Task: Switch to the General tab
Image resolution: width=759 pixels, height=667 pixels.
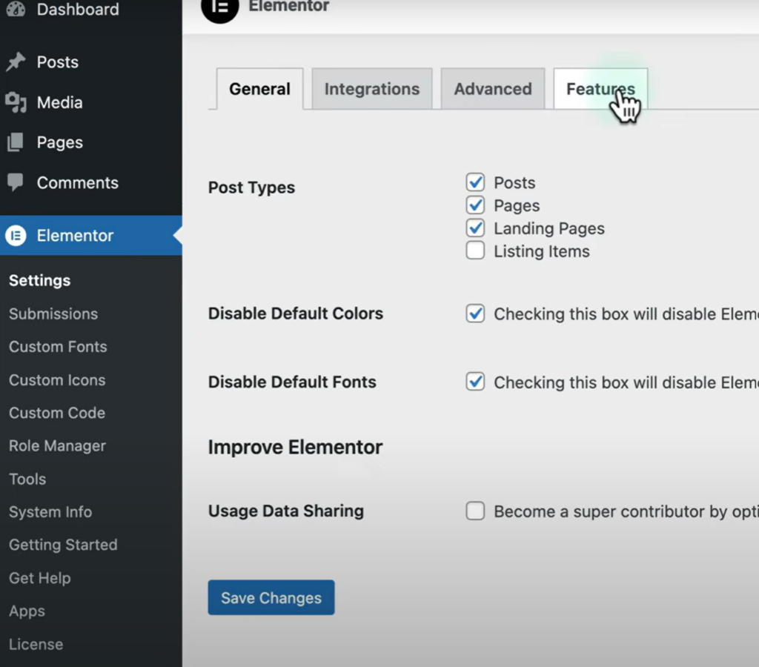Action: click(x=260, y=89)
